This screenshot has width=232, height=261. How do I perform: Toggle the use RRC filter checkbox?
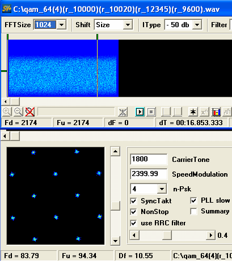click(133, 223)
